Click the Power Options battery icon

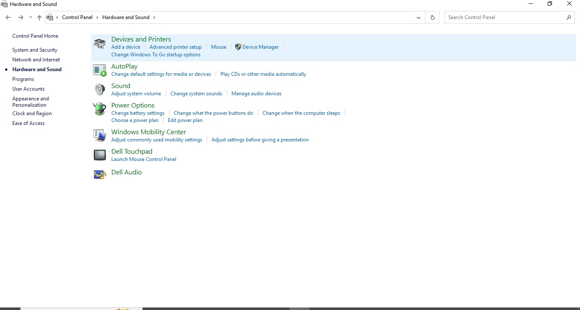(x=99, y=109)
